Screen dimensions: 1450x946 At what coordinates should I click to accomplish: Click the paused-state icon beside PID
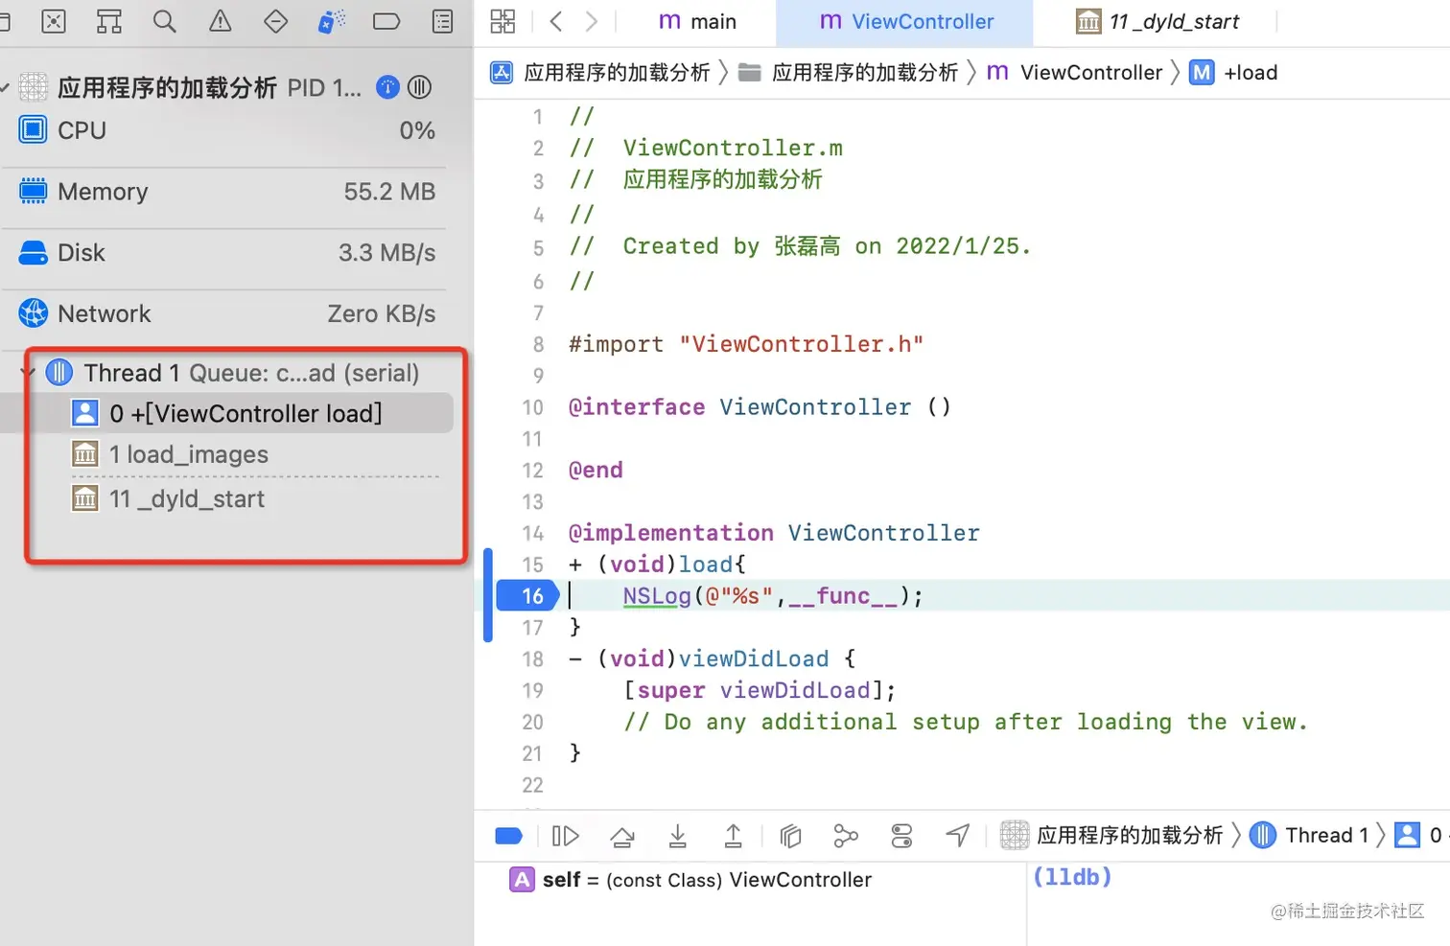[419, 87]
